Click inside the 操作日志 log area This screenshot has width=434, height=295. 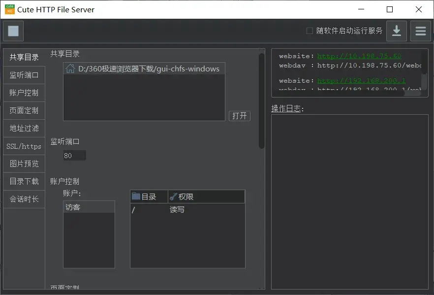(349, 201)
